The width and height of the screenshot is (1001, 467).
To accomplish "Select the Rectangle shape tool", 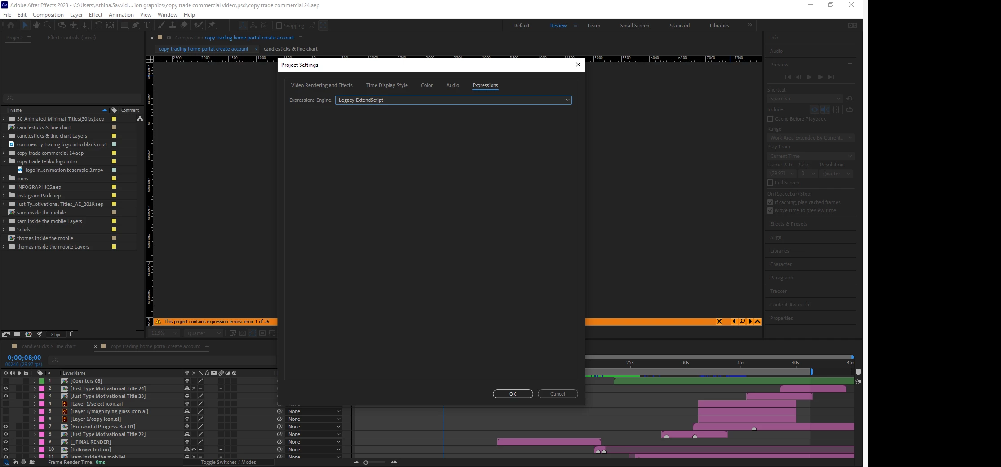I will point(124,25).
